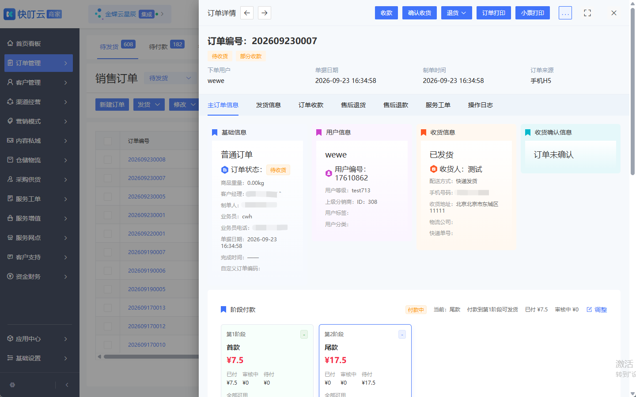Click the 仓储物流 sidebar icon
This screenshot has height=397, width=636.
[10, 160]
